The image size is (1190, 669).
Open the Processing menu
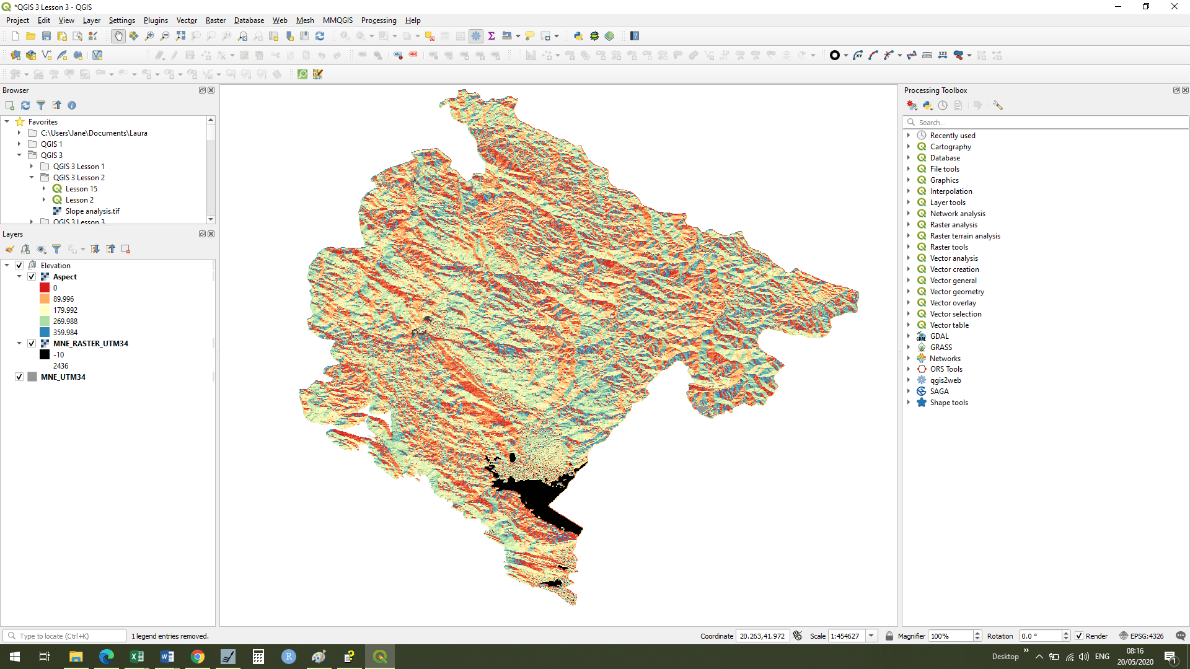tap(378, 20)
